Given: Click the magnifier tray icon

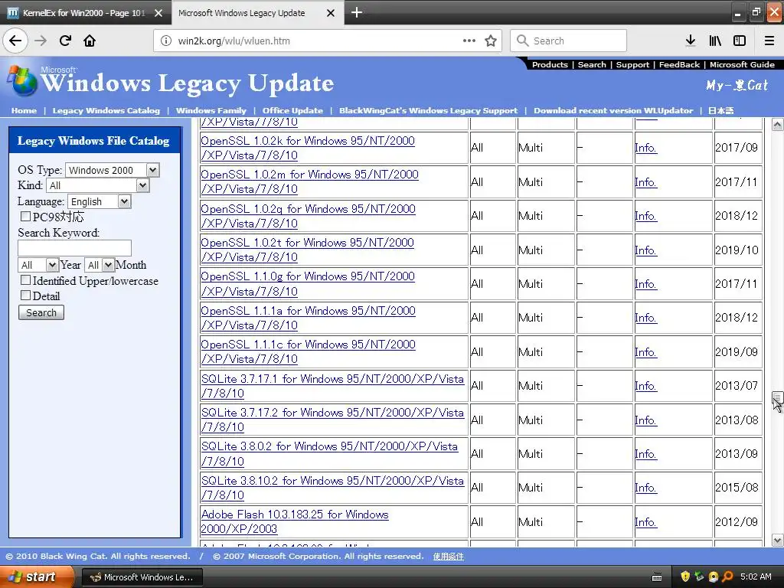Looking at the screenshot, I should (x=727, y=577).
